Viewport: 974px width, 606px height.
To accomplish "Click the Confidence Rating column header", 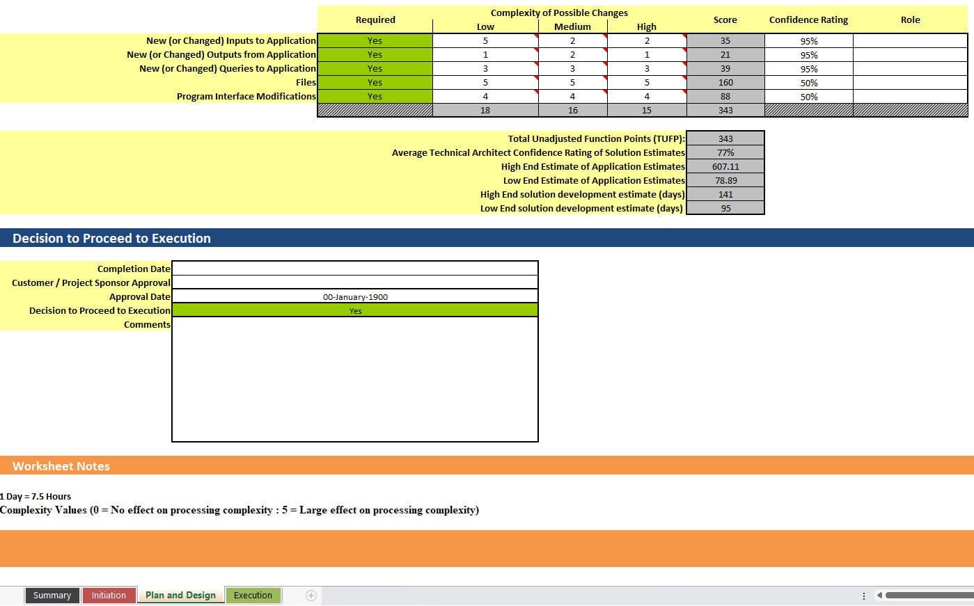I will pos(808,19).
